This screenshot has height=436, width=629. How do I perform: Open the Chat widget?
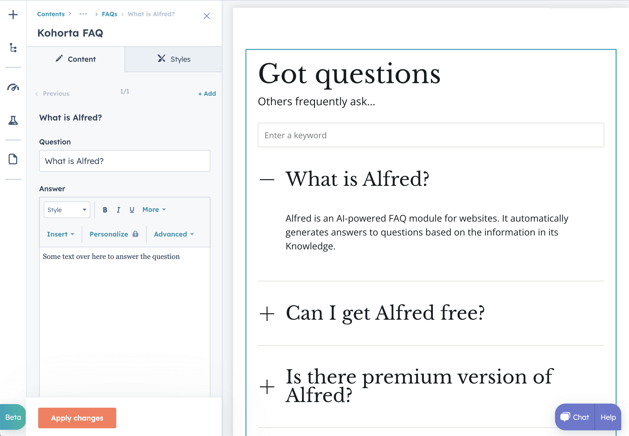click(575, 417)
